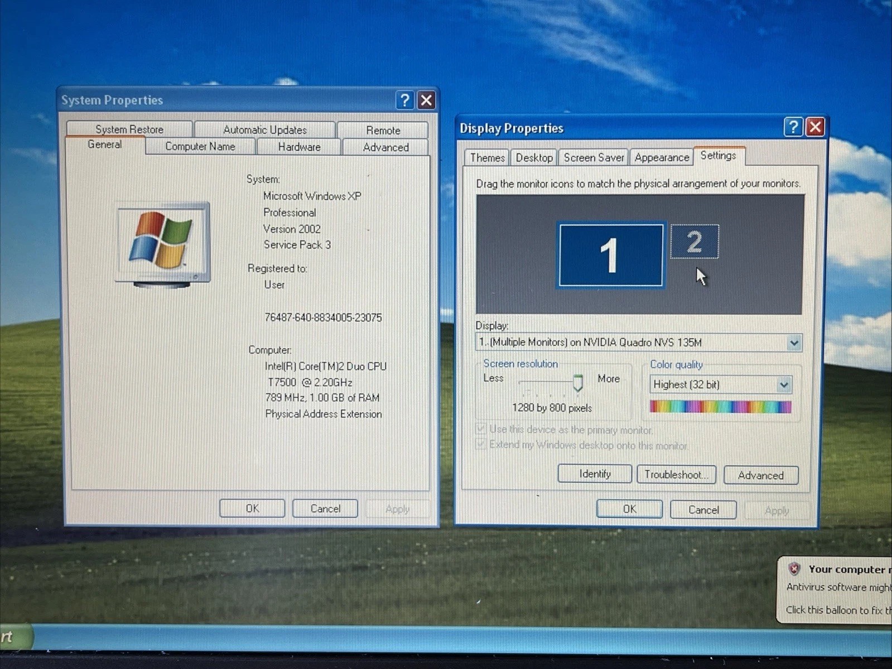Image resolution: width=892 pixels, height=669 pixels.
Task: Click the help question mark in Display Properties
Action: coord(793,127)
